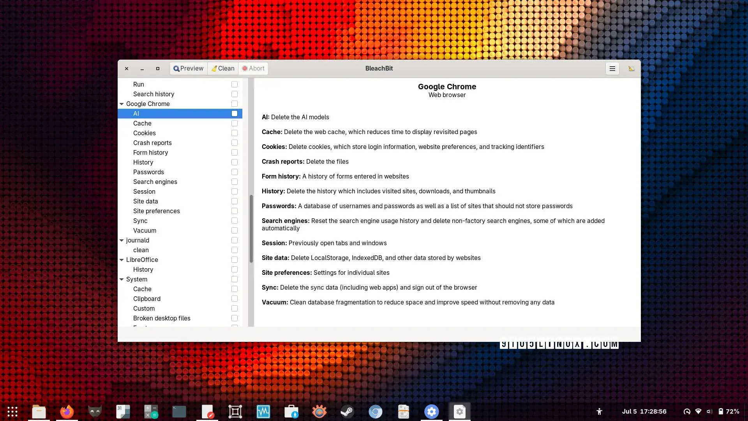The image size is (748, 421).
Task: Select the journald row in the tree
Action: click(180, 241)
